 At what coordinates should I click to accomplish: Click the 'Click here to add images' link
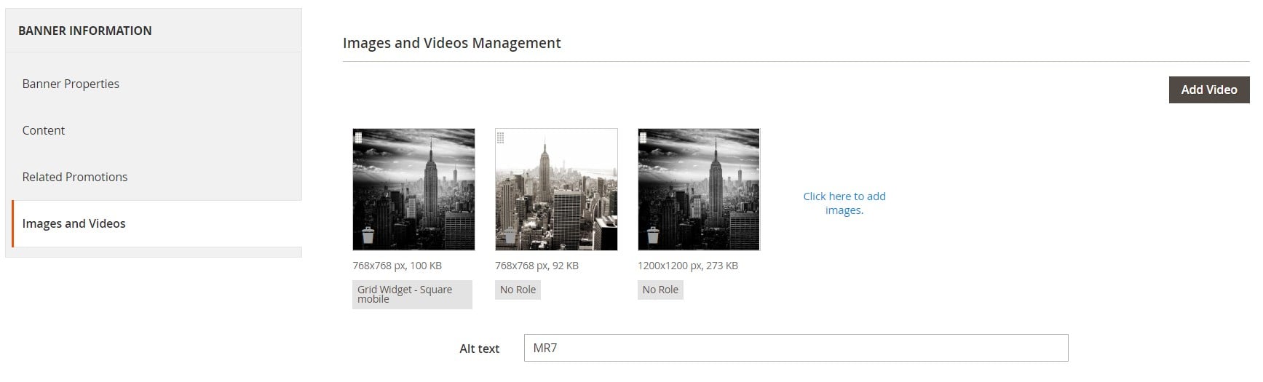tap(844, 203)
